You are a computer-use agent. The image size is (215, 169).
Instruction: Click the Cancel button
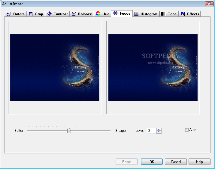pyautogui.click(x=176, y=162)
